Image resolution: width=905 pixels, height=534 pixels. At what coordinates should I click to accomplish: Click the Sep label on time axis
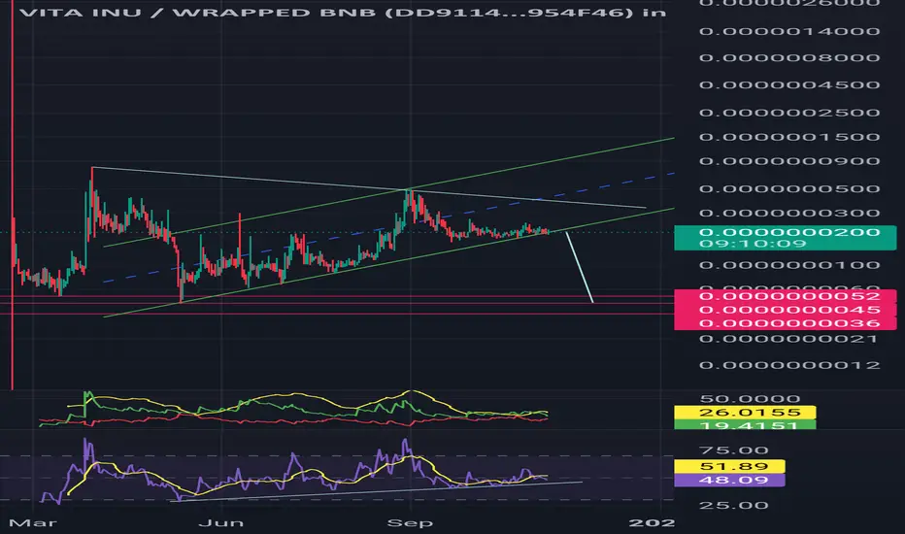click(410, 523)
